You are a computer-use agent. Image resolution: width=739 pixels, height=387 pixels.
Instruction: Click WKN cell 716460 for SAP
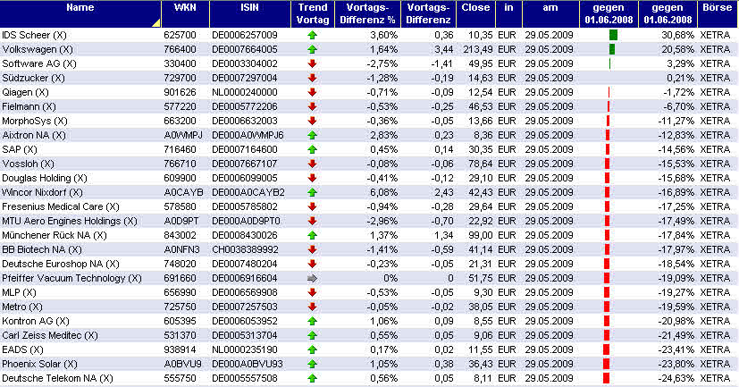(180, 149)
